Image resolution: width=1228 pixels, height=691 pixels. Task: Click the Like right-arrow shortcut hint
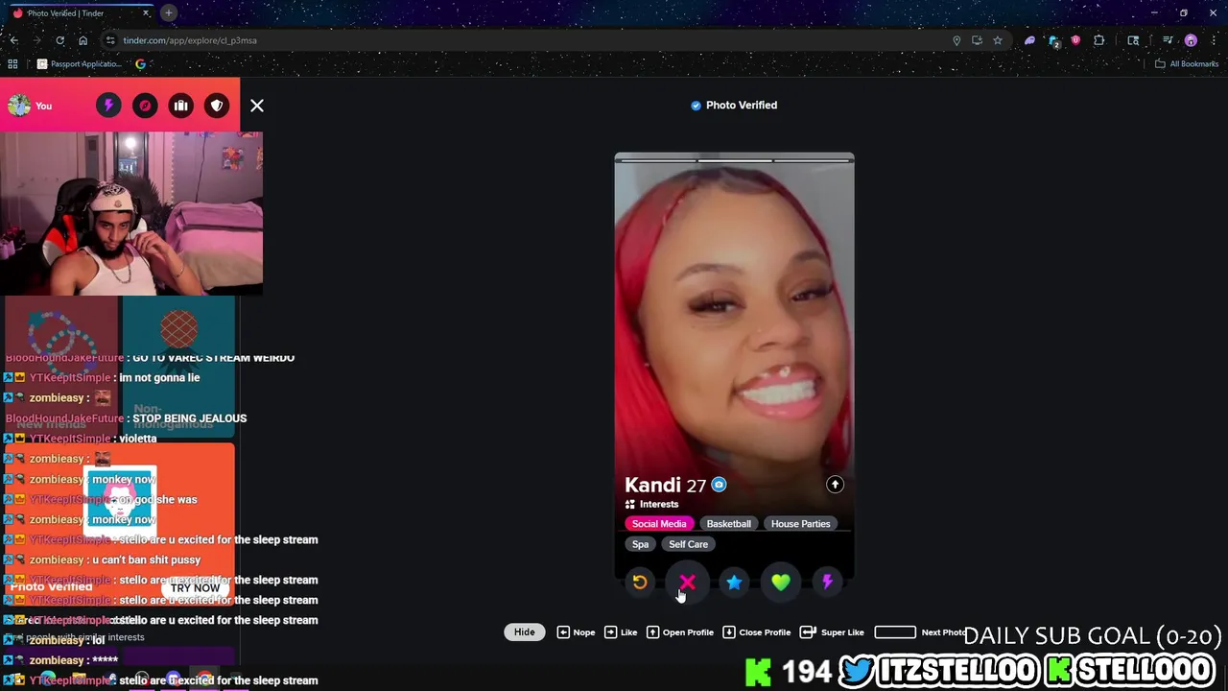(621, 631)
